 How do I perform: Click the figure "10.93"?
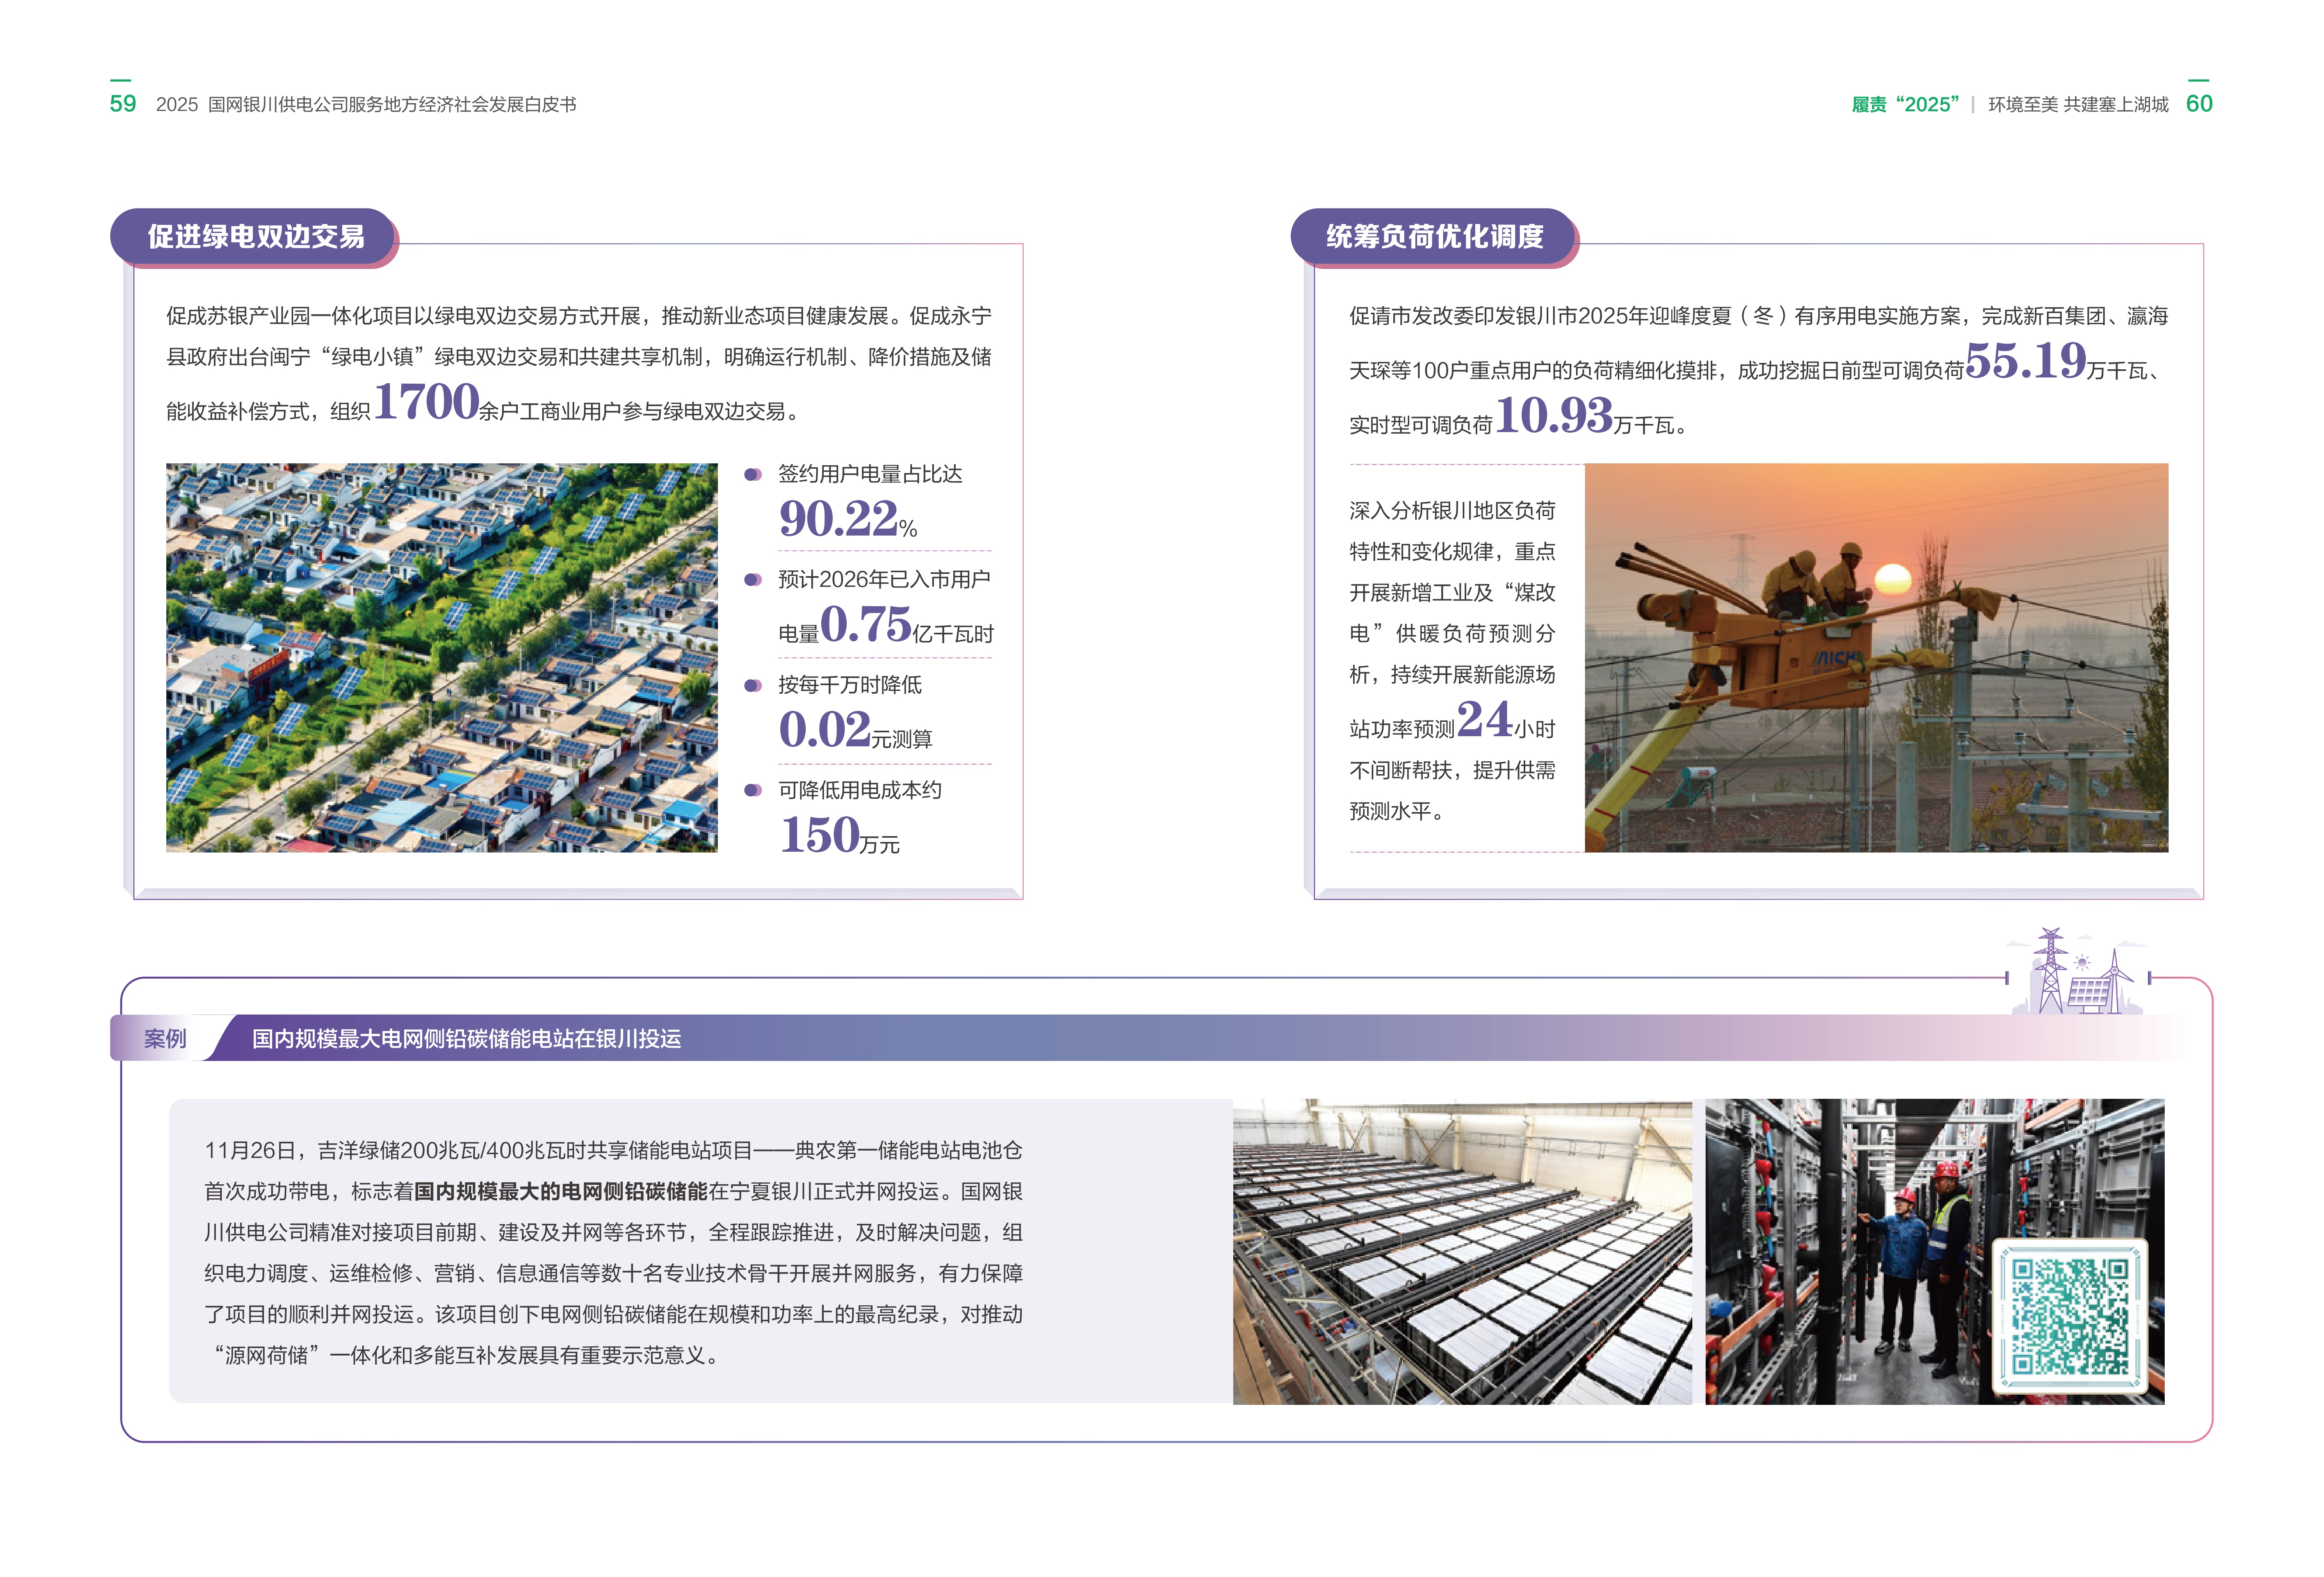tap(1554, 415)
